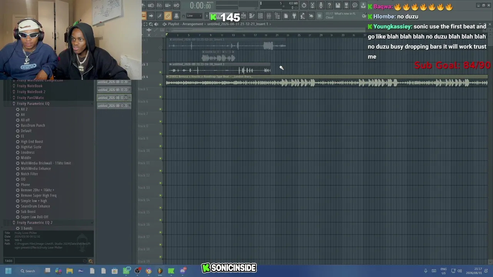
Task: Click the search magnifier in the browser tags bar
Action: coord(91,261)
